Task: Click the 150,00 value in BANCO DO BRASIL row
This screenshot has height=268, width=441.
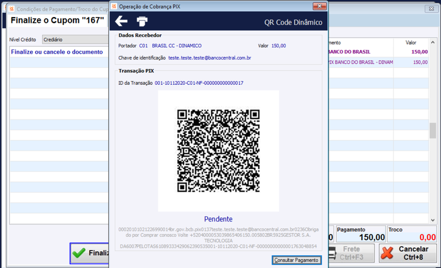Action: [x=419, y=52]
